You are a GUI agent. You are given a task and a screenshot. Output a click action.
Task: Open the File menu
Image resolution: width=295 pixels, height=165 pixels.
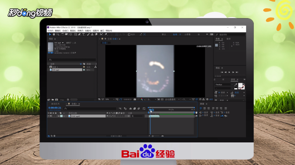(50, 30)
